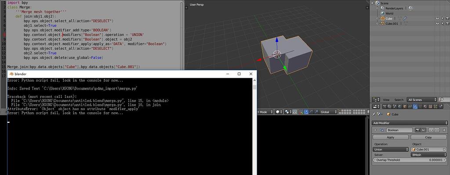Expand the Cube.001 outliner entry

377,24
